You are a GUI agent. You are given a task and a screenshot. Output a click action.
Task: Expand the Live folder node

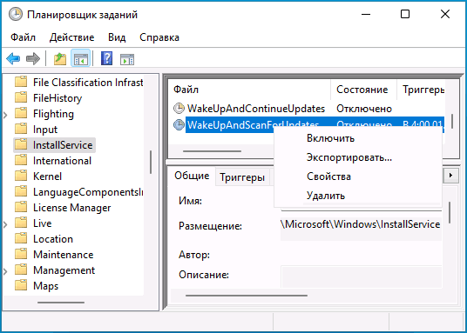tap(5, 223)
